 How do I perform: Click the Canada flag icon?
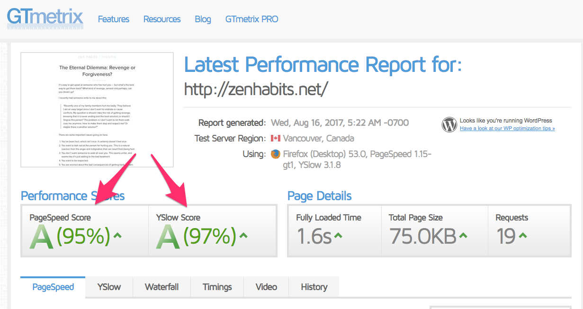coord(275,139)
